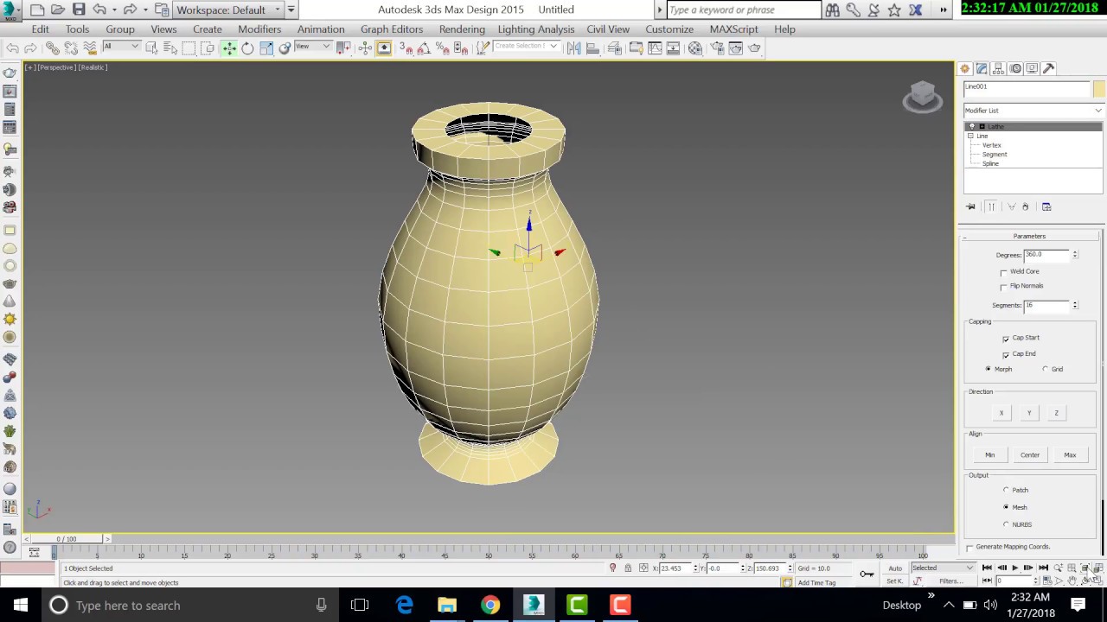Click Configure Modifier Sets icon

1046,206
